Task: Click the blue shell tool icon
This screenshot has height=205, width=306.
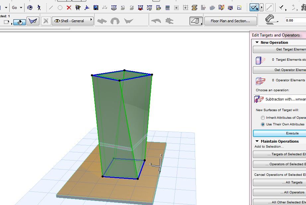Action: [33, 21]
